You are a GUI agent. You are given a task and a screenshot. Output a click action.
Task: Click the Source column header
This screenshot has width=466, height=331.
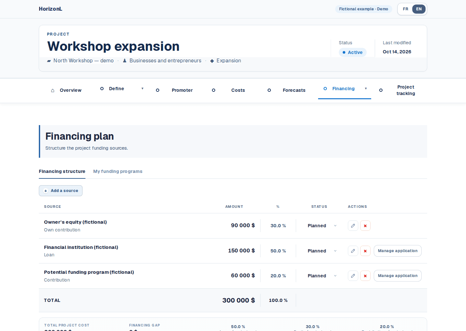coord(52,207)
